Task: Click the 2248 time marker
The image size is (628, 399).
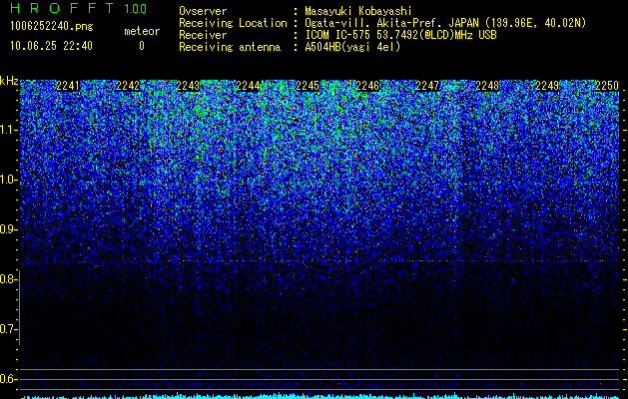Action: pyautogui.click(x=487, y=86)
